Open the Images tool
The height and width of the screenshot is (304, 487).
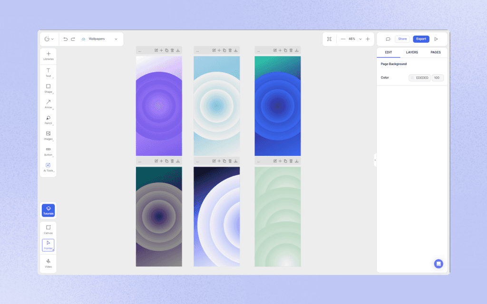48,134
